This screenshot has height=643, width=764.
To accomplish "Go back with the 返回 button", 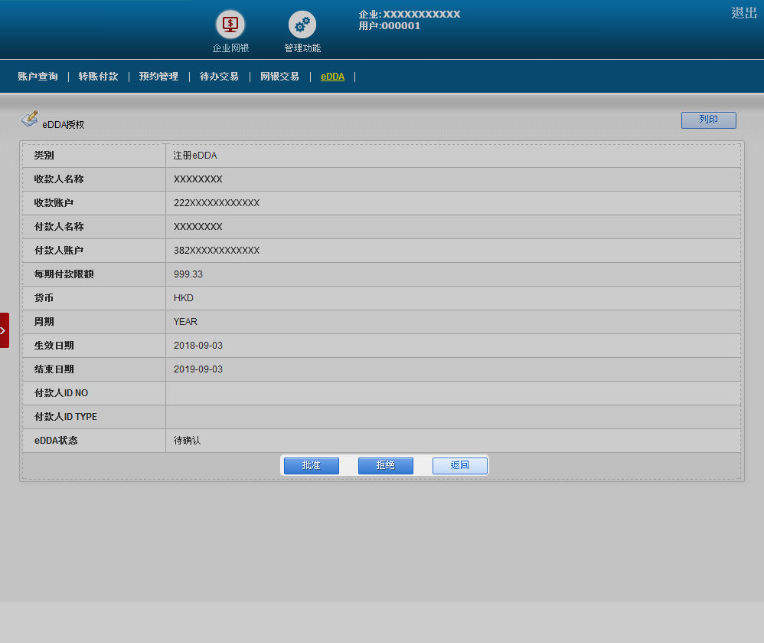I will click(459, 465).
